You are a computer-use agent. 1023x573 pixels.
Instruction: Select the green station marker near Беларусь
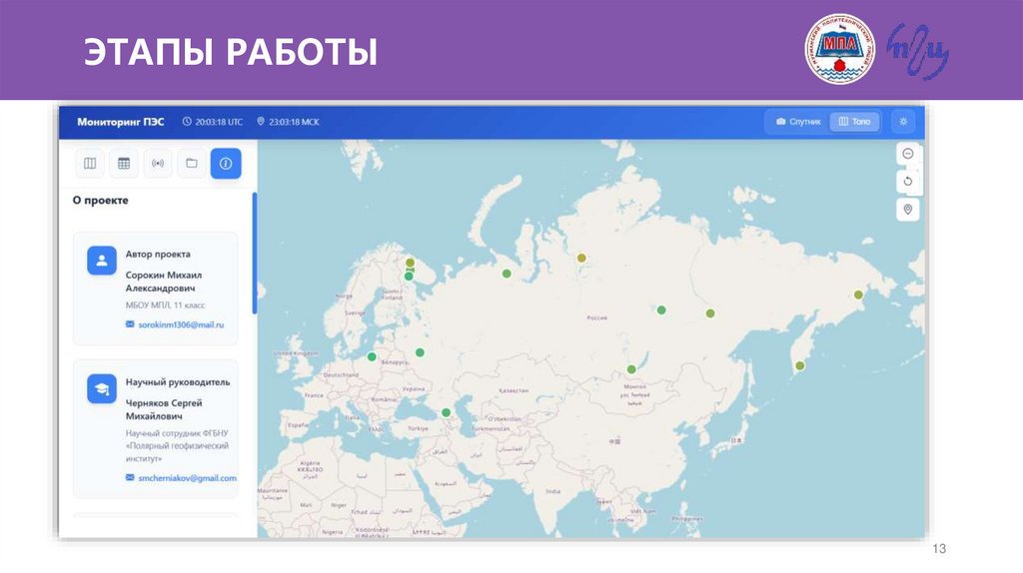click(421, 352)
